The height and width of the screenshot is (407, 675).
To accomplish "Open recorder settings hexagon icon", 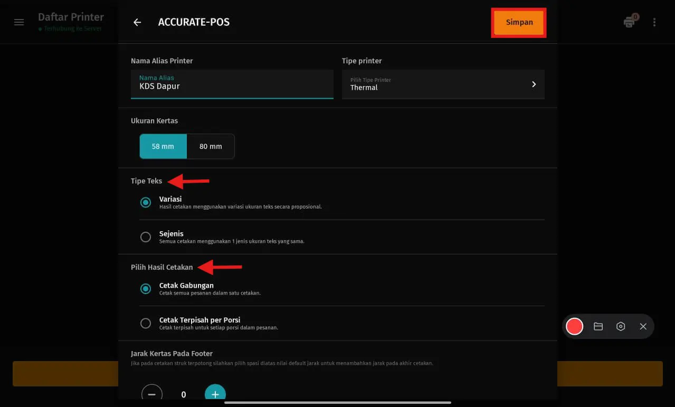I will [621, 326].
